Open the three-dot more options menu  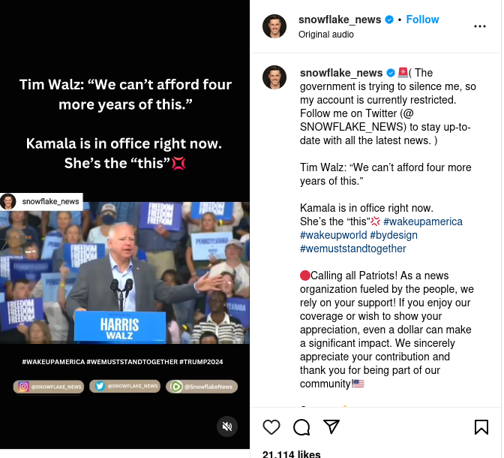(x=479, y=26)
